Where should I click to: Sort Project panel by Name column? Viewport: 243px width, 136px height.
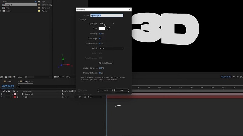tap(5, 2)
